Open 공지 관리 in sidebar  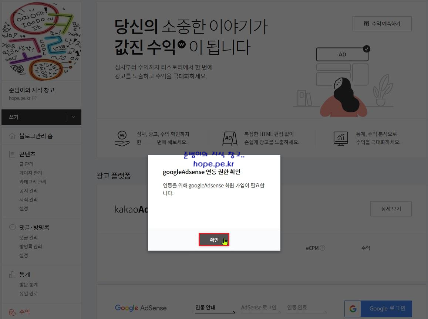pyautogui.click(x=28, y=191)
